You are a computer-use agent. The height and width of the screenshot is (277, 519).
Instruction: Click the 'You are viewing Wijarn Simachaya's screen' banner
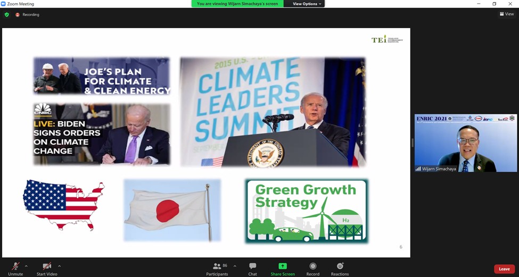(237, 4)
